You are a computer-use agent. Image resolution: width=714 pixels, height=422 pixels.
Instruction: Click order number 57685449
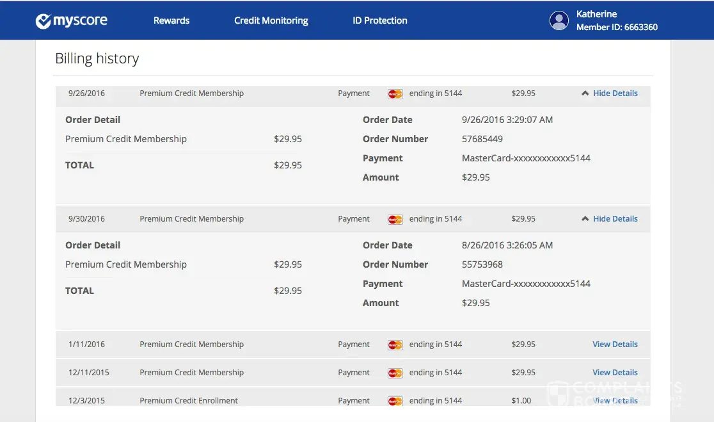pyautogui.click(x=482, y=139)
